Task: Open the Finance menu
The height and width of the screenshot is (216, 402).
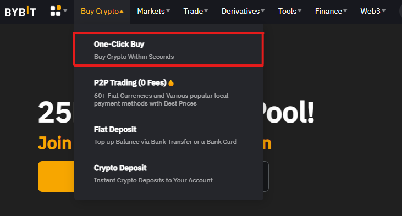Action: 331,12
